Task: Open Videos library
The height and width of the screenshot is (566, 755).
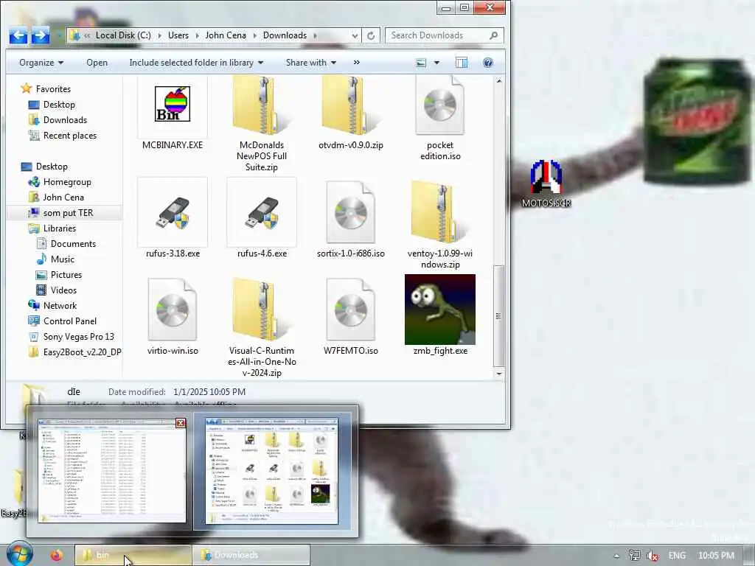Action: [x=63, y=290]
